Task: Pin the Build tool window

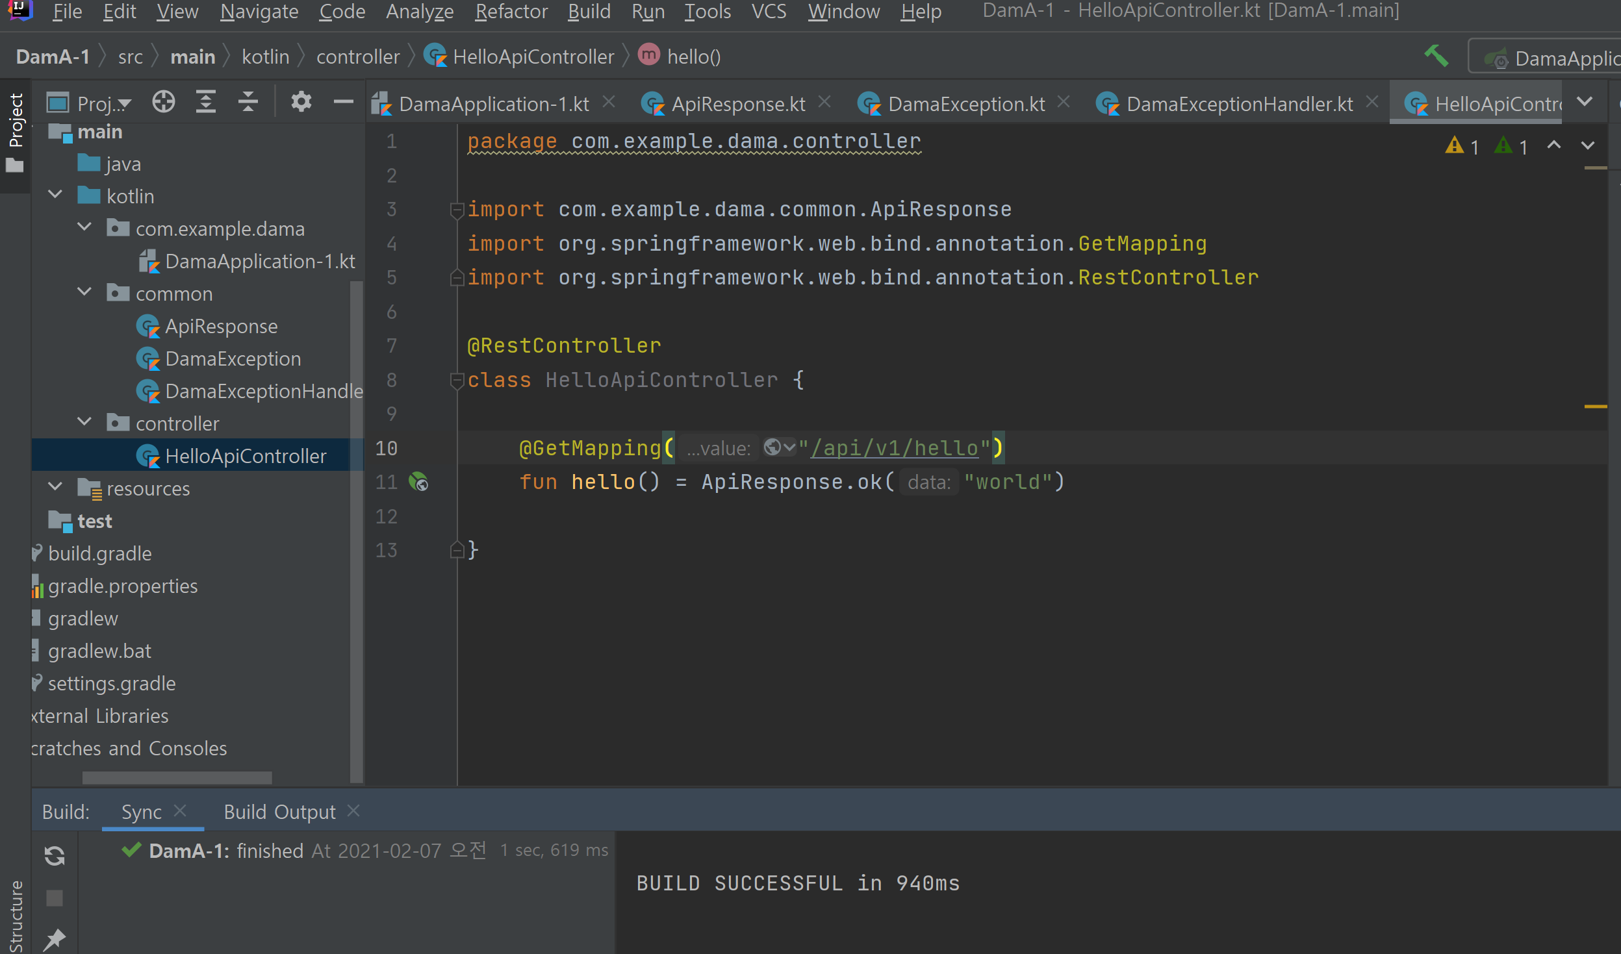Action: (55, 938)
